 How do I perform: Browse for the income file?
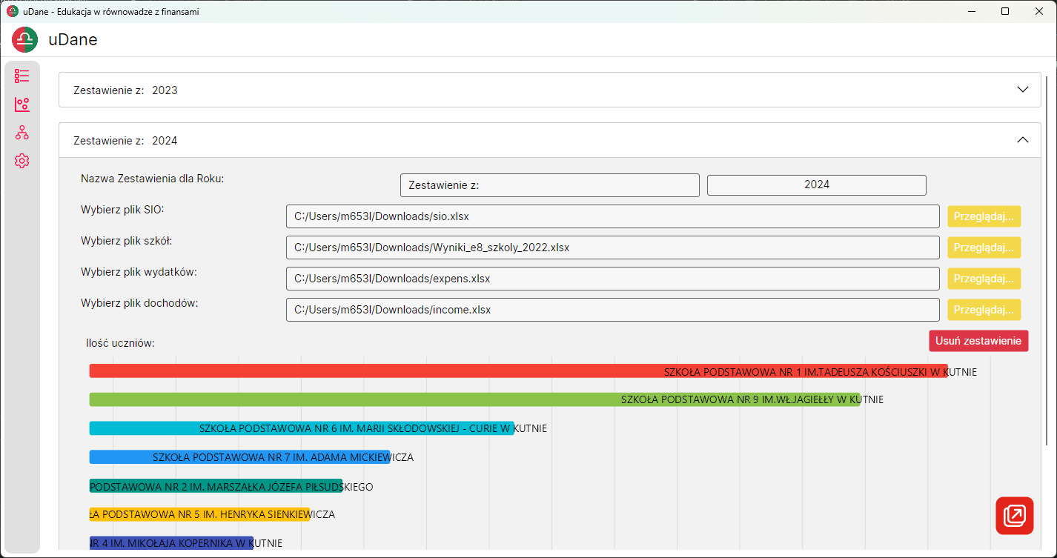tap(984, 310)
